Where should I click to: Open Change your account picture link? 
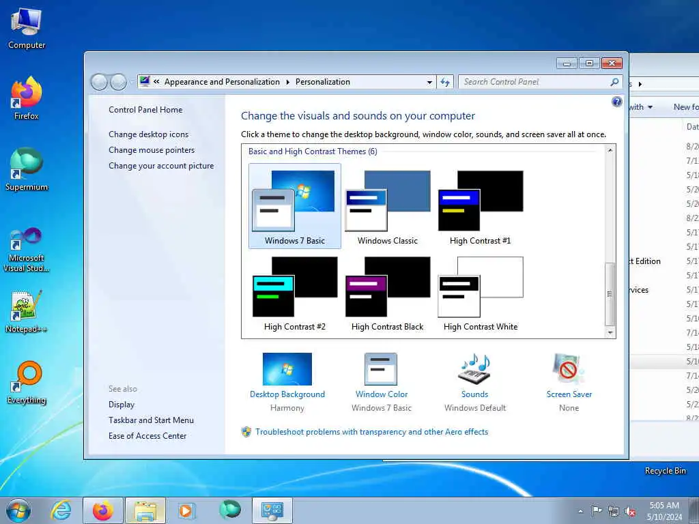[161, 165]
